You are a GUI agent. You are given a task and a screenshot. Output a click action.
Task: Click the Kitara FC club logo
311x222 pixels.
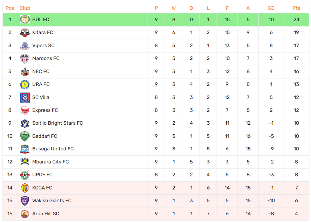25,32
